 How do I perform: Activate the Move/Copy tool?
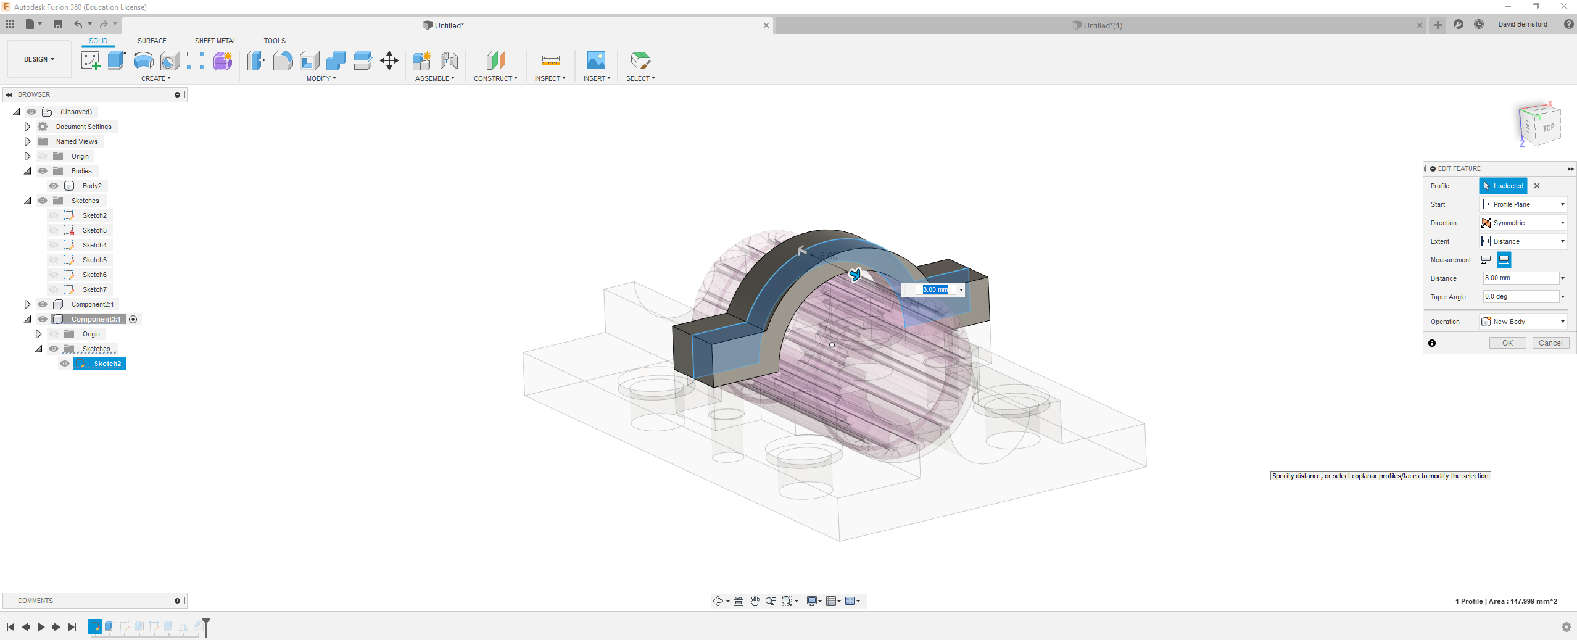[389, 60]
